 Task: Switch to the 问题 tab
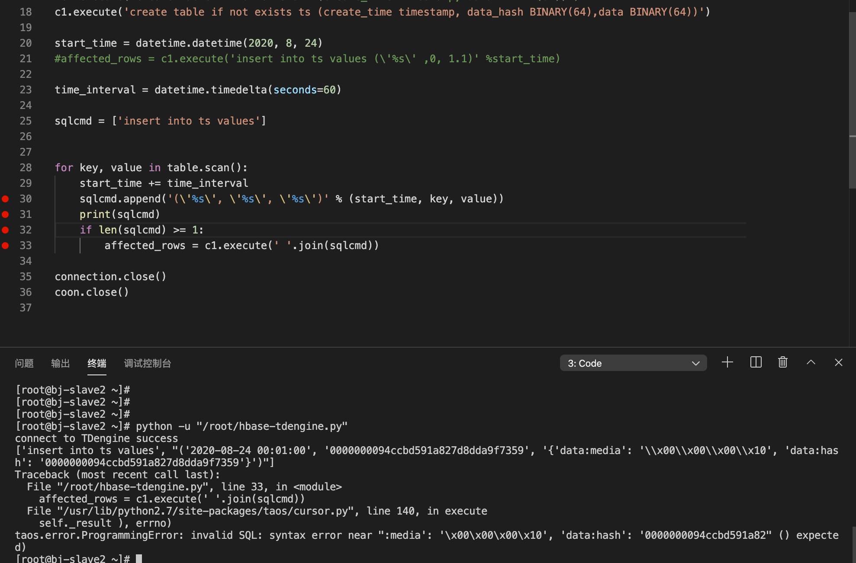pos(24,363)
